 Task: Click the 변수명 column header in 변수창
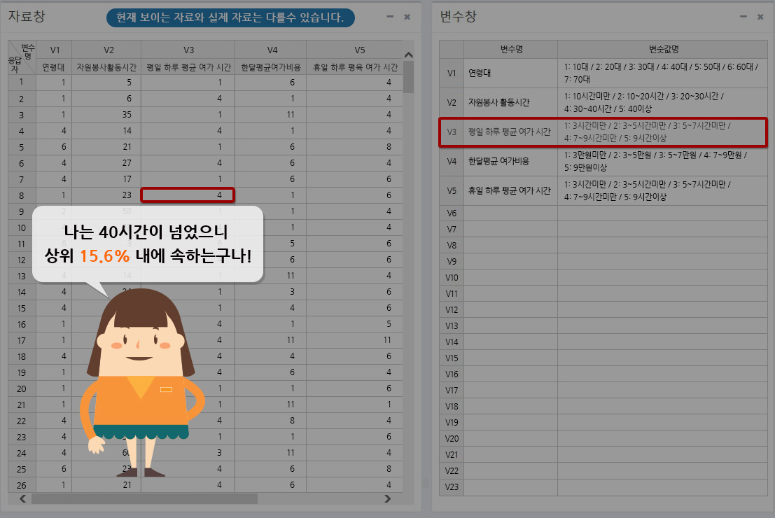(511, 50)
